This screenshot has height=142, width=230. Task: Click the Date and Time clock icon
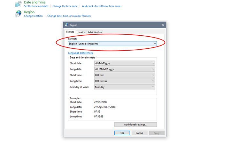click(x=18, y=4)
